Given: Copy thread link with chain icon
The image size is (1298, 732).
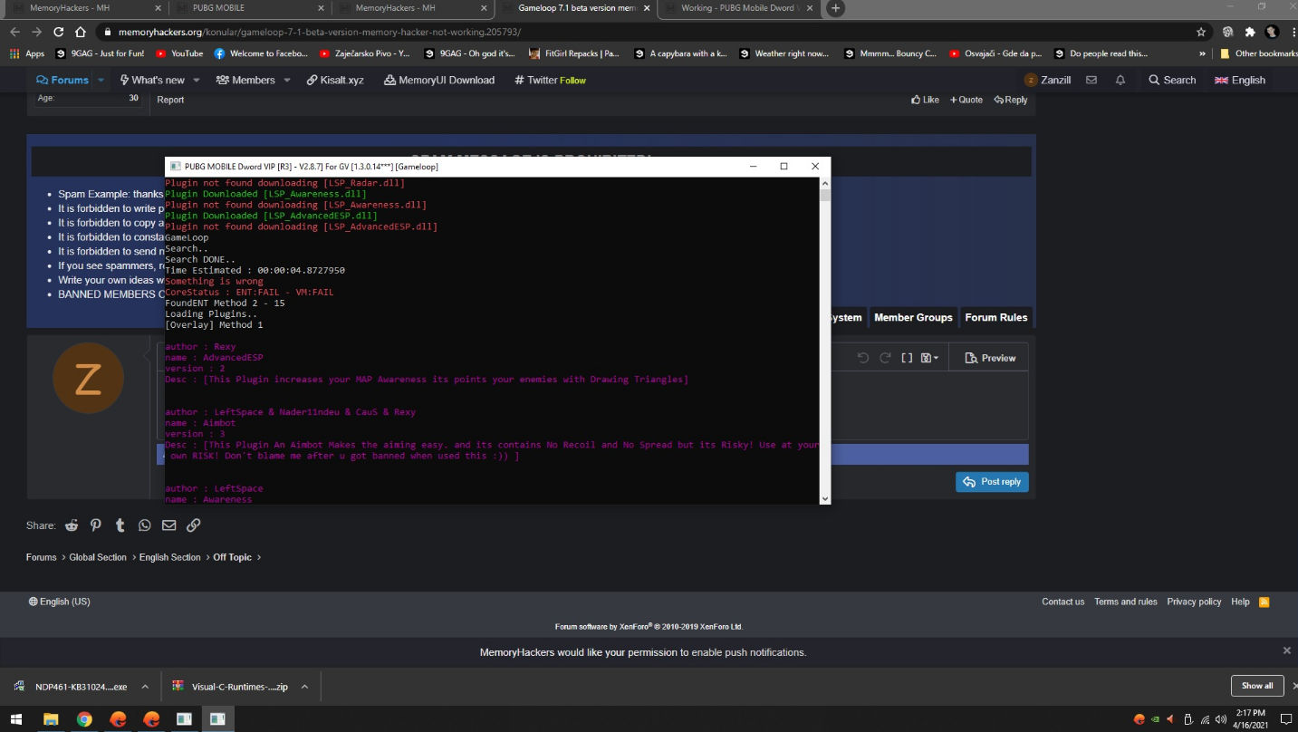Looking at the screenshot, I should (194, 525).
